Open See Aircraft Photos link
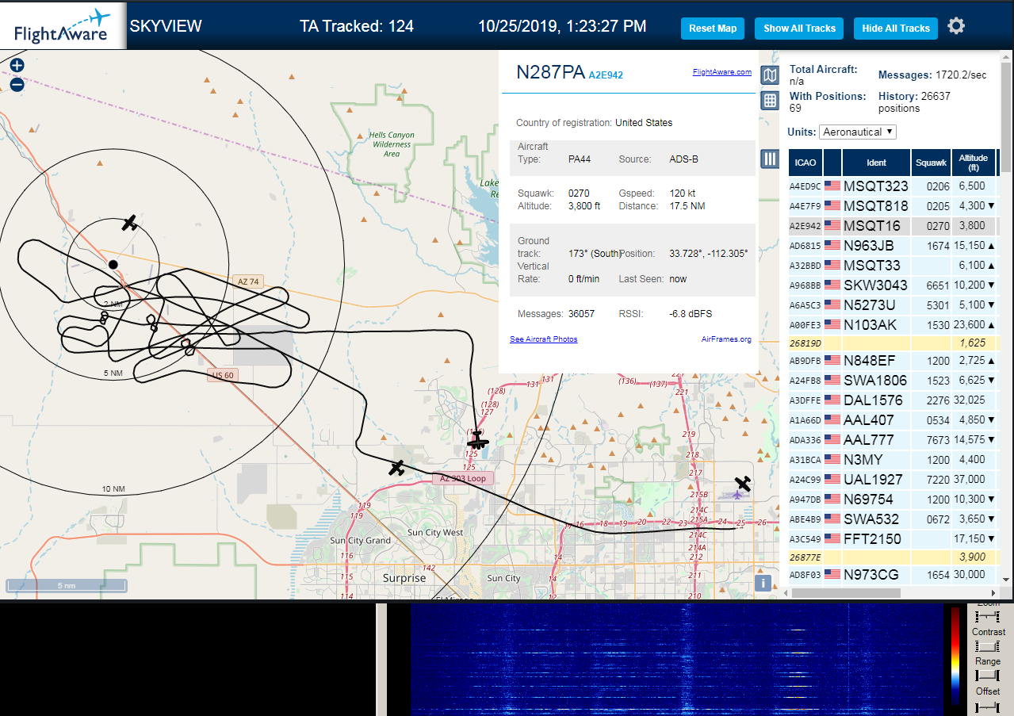This screenshot has width=1014, height=716. [543, 339]
